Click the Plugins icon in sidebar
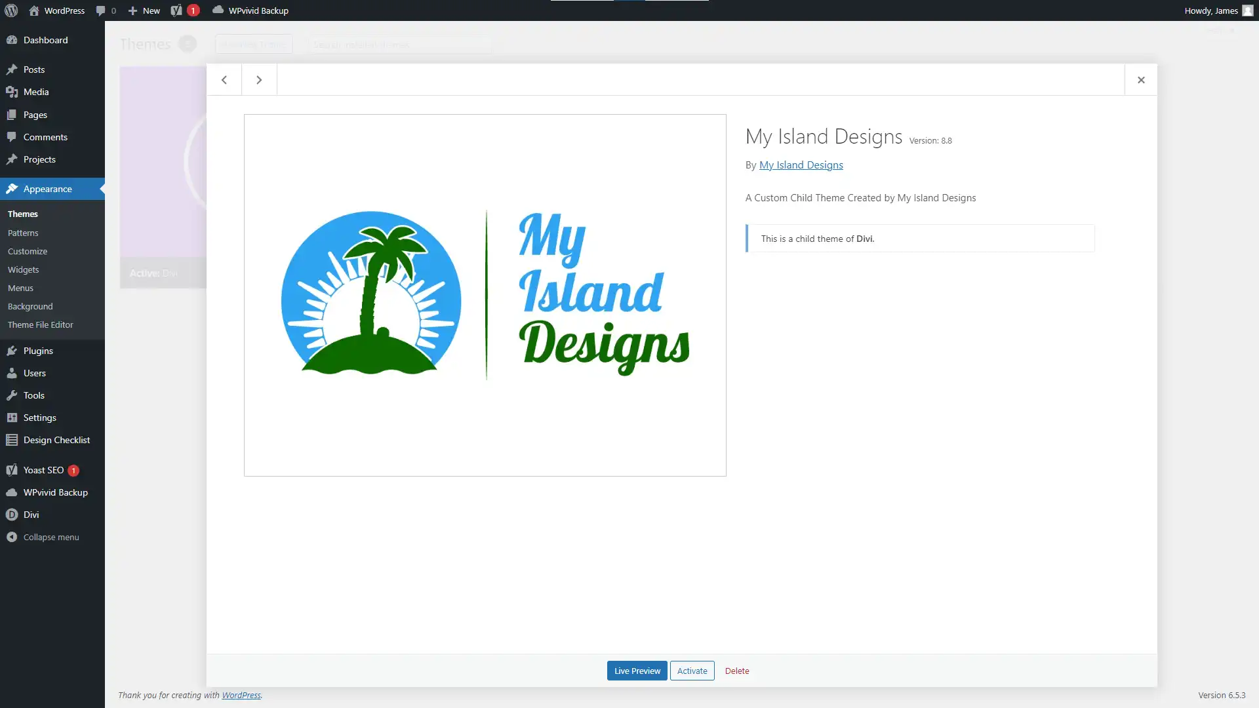The width and height of the screenshot is (1259, 708). pyautogui.click(x=12, y=351)
